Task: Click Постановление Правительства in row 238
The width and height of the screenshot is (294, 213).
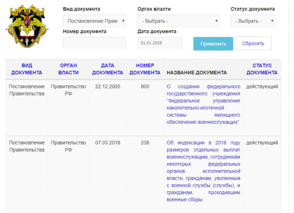Action: pos(27,146)
